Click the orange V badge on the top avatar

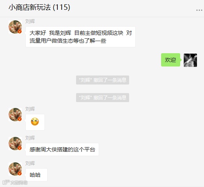coord(20,31)
